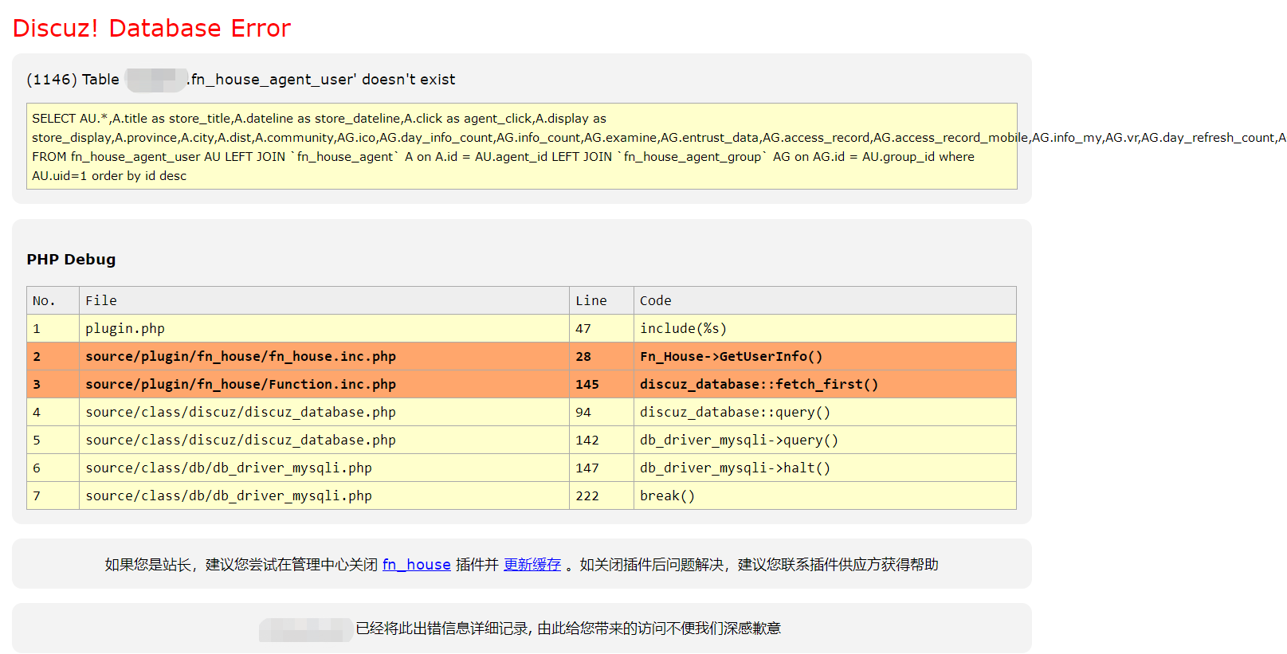Click the 'No.' column header
Image resolution: width=1287 pixels, height=654 pixels.
coord(53,300)
